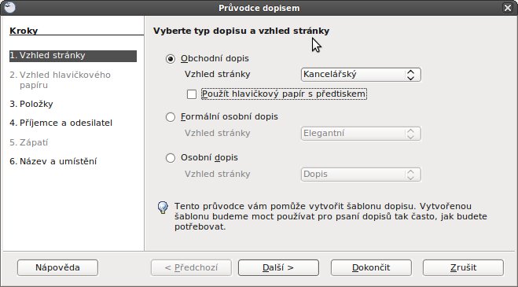Select the Obchodní dopis radio button
518x287 pixels.
tap(171, 59)
